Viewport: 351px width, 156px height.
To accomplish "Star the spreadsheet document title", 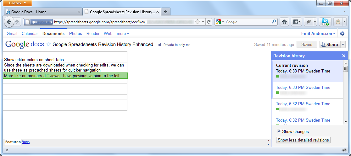I will (48, 44).
